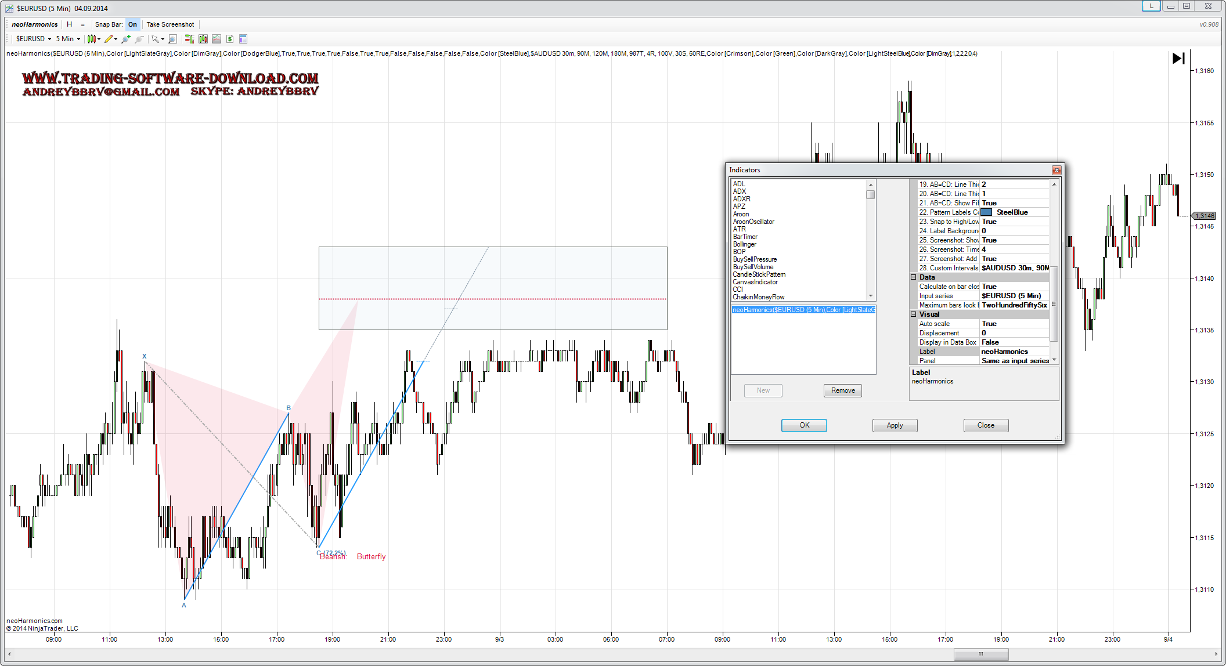Click the strategies dollar-sign icon
Image resolution: width=1226 pixels, height=666 pixels.
pos(230,39)
